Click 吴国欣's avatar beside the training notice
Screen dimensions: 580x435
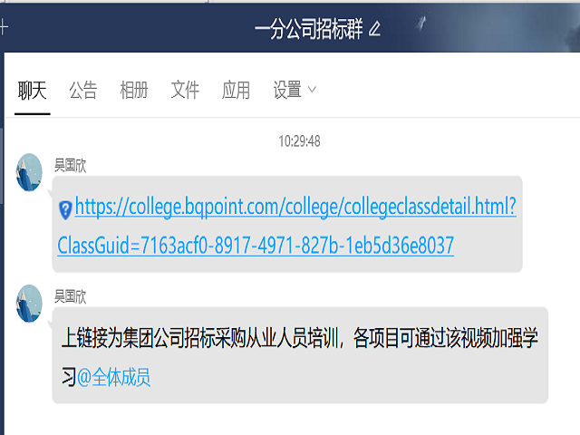point(30,303)
